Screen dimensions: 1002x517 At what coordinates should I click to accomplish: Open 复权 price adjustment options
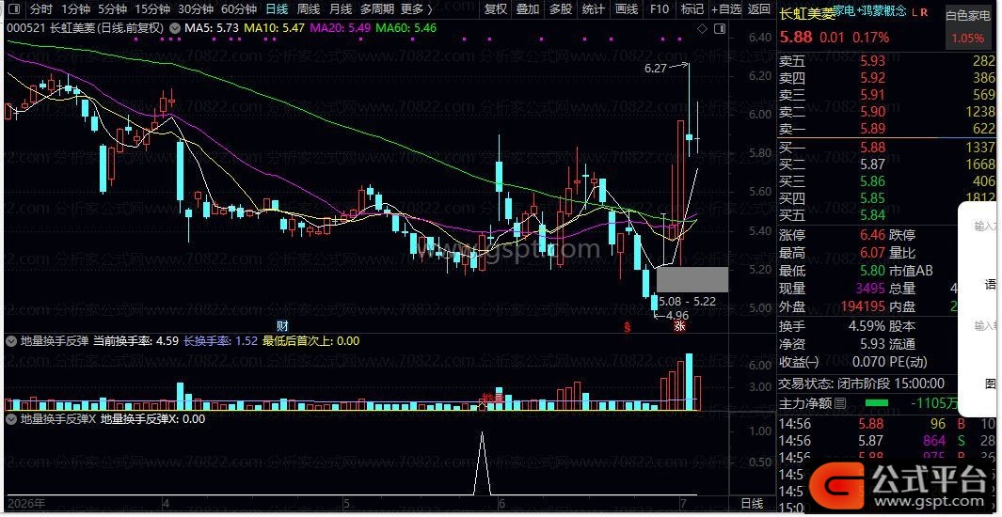(495, 9)
